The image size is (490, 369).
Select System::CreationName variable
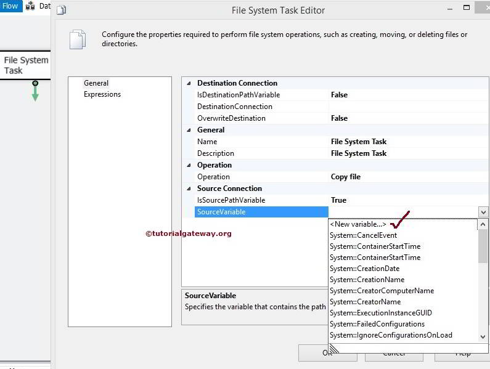tap(367, 280)
